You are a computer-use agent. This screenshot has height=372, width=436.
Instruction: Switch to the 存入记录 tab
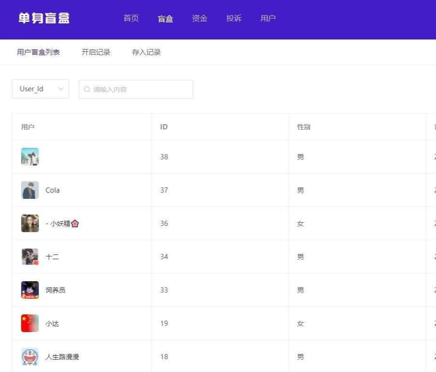(x=146, y=52)
